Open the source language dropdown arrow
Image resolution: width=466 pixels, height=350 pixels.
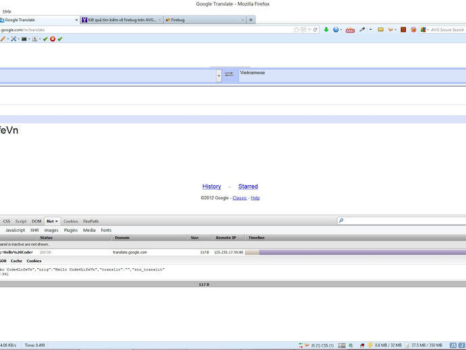click(x=219, y=76)
